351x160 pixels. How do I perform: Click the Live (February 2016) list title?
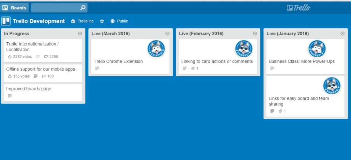click(x=201, y=34)
